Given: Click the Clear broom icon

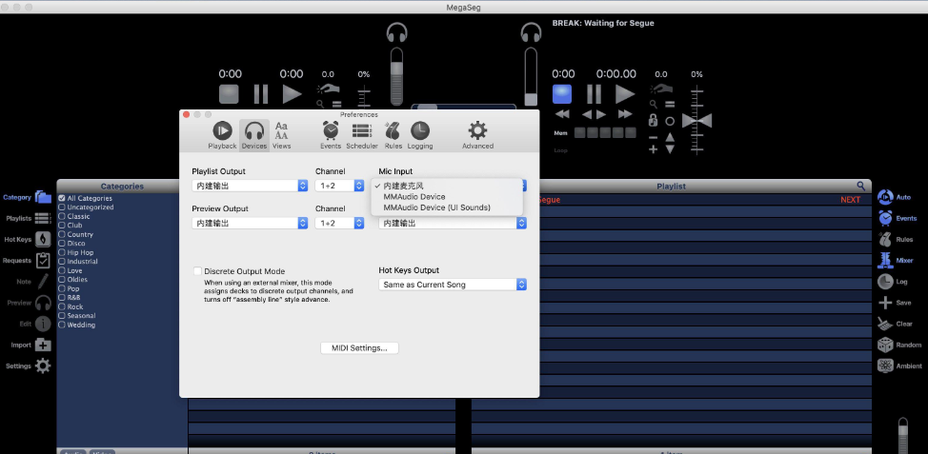Looking at the screenshot, I should [x=885, y=324].
